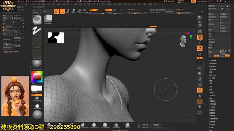The width and height of the screenshot is (234, 131).
Task: Select the Rotate transform icon in top shelf
Action: coord(79,11)
